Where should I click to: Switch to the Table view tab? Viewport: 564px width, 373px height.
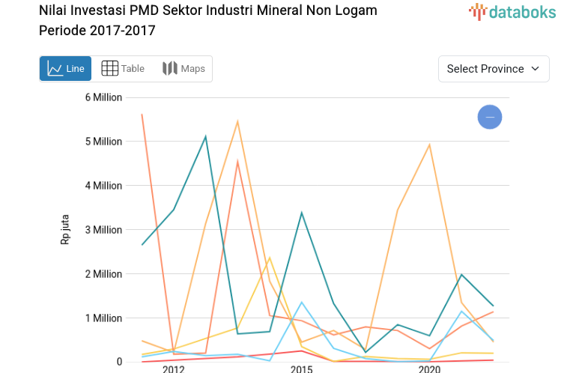[x=123, y=69]
